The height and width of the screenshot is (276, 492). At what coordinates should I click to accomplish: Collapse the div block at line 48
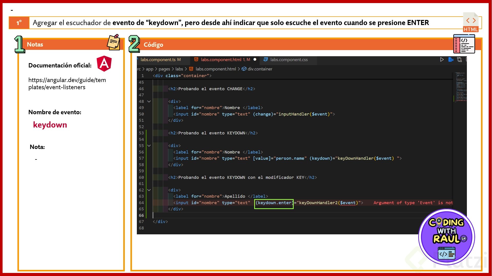(149, 101)
